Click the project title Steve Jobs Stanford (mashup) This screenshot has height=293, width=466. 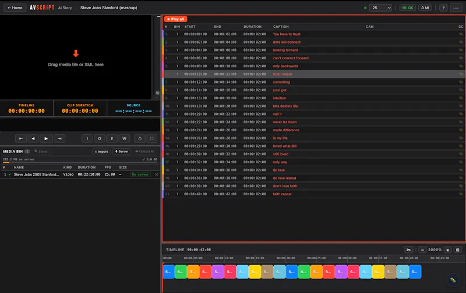tap(108, 8)
